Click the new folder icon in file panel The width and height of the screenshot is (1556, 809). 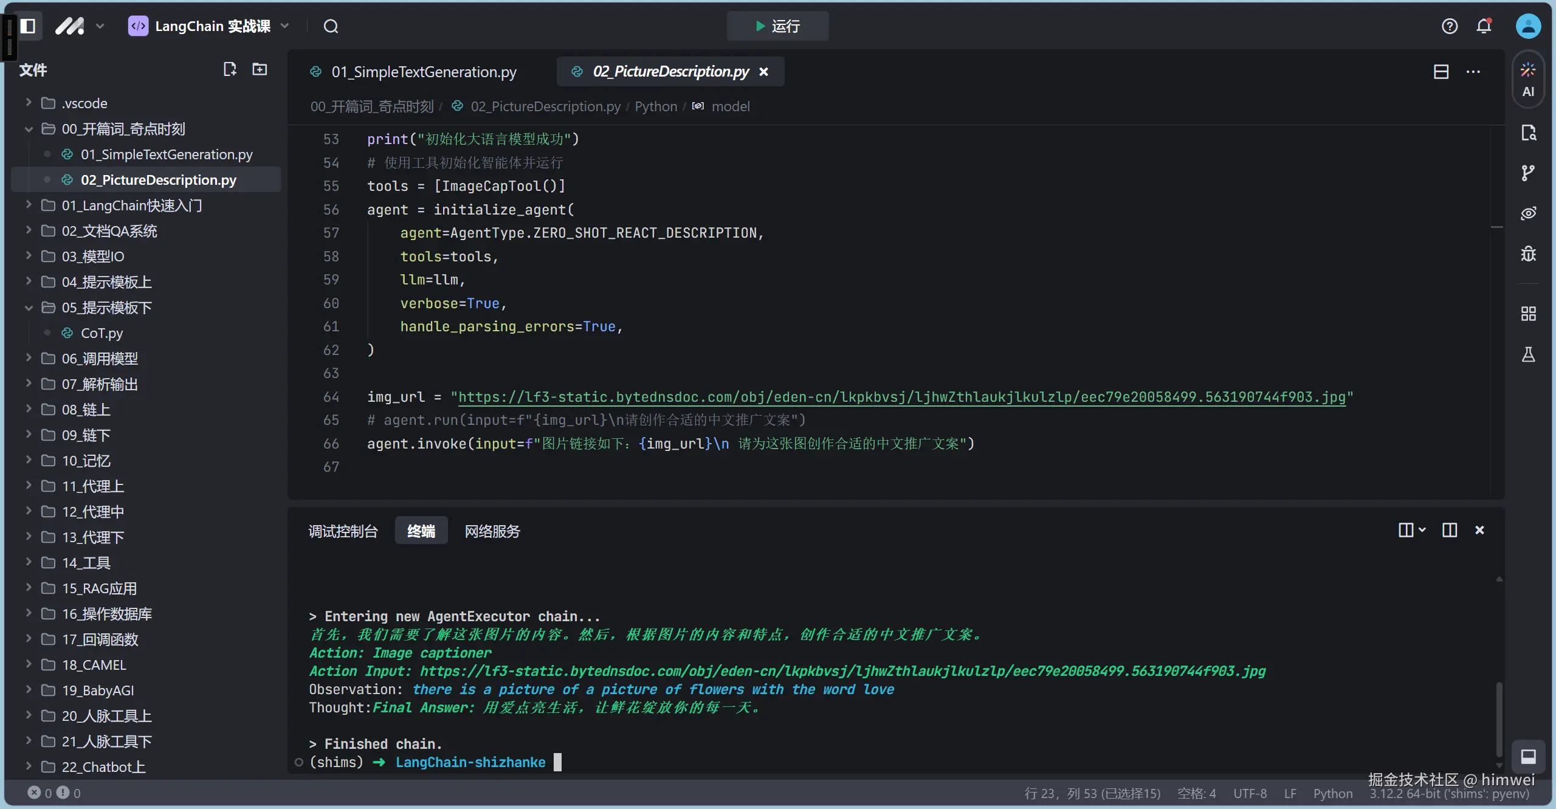click(260, 69)
